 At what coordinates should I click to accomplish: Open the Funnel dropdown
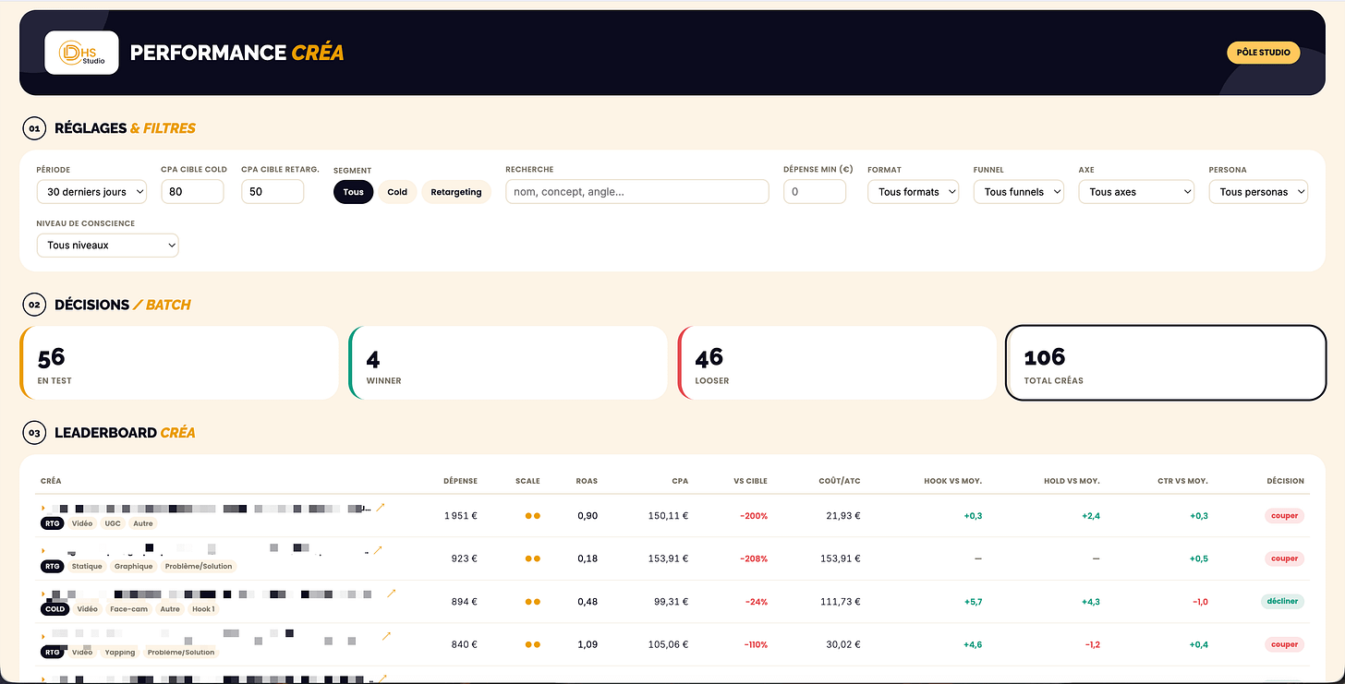1018,192
